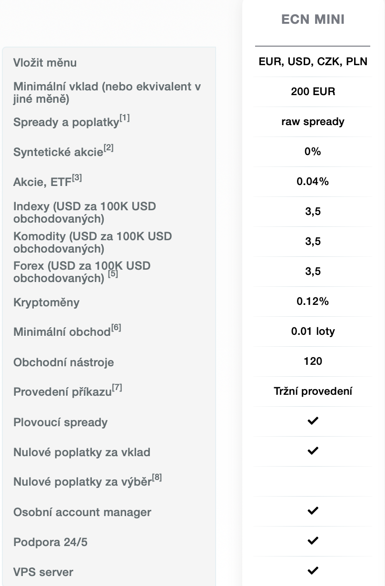Click the Vložit měnu row label
This screenshot has width=385, height=586.
(x=45, y=63)
